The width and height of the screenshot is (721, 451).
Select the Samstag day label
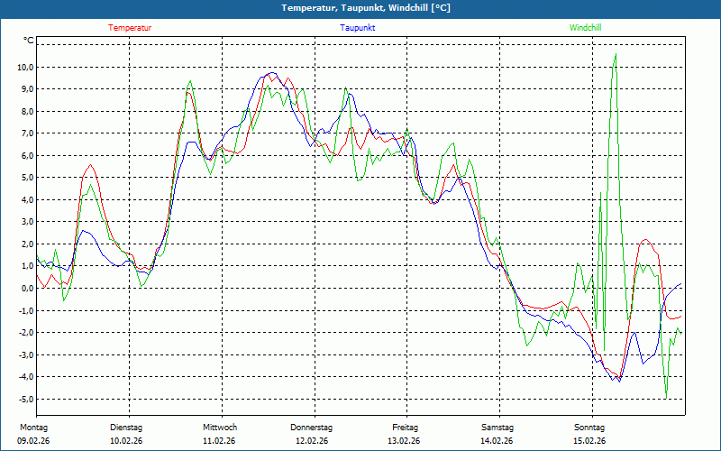pyautogui.click(x=497, y=428)
